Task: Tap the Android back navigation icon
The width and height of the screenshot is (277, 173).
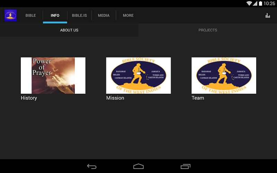Action: [x=92, y=166]
